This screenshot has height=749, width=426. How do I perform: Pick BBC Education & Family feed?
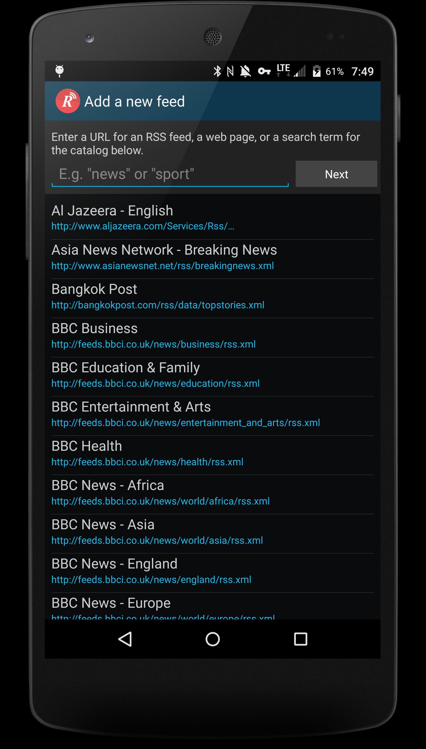click(x=212, y=375)
